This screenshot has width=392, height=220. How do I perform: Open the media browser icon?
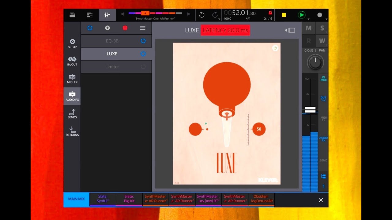tap(72, 15)
